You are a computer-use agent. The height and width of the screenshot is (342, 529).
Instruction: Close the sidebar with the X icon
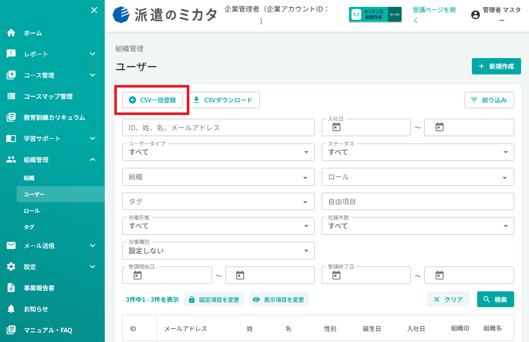click(94, 10)
